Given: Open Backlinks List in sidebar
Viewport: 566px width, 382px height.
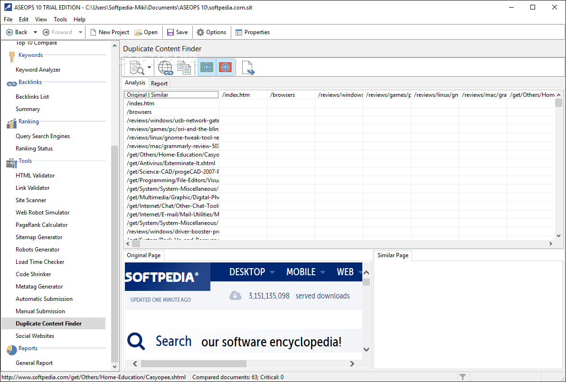Looking at the screenshot, I should 32,97.
